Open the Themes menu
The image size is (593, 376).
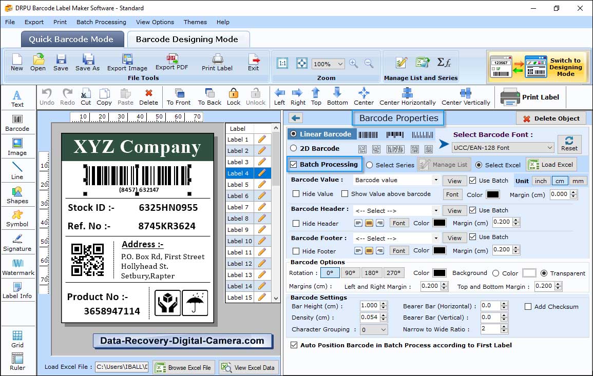(195, 22)
